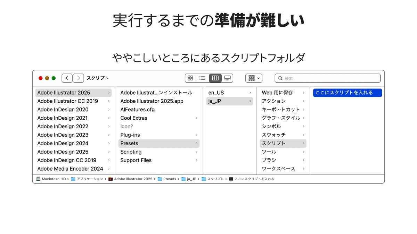Expand chevron next to en_US
The height and width of the screenshot is (234, 417).
click(250, 93)
